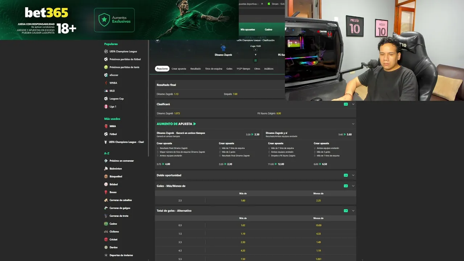The height and width of the screenshot is (261, 464).
Task: Open the Resultado tab
Action: click(x=195, y=69)
